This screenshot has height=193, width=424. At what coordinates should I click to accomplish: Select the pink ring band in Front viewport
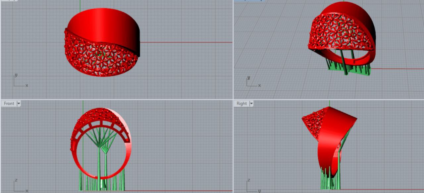click(x=128, y=155)
